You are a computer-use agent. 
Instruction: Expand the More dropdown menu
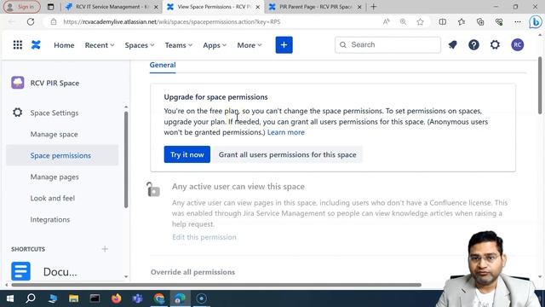pyautogui.click(x=250, y=45)
